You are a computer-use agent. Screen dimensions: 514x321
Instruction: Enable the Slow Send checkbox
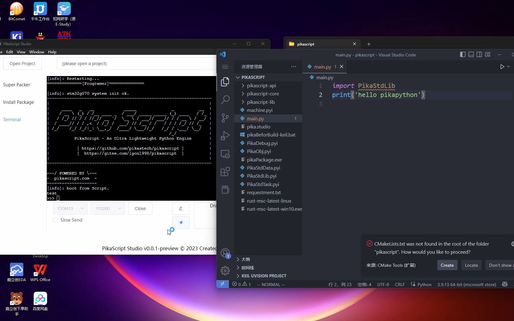(x=56, y=220)
